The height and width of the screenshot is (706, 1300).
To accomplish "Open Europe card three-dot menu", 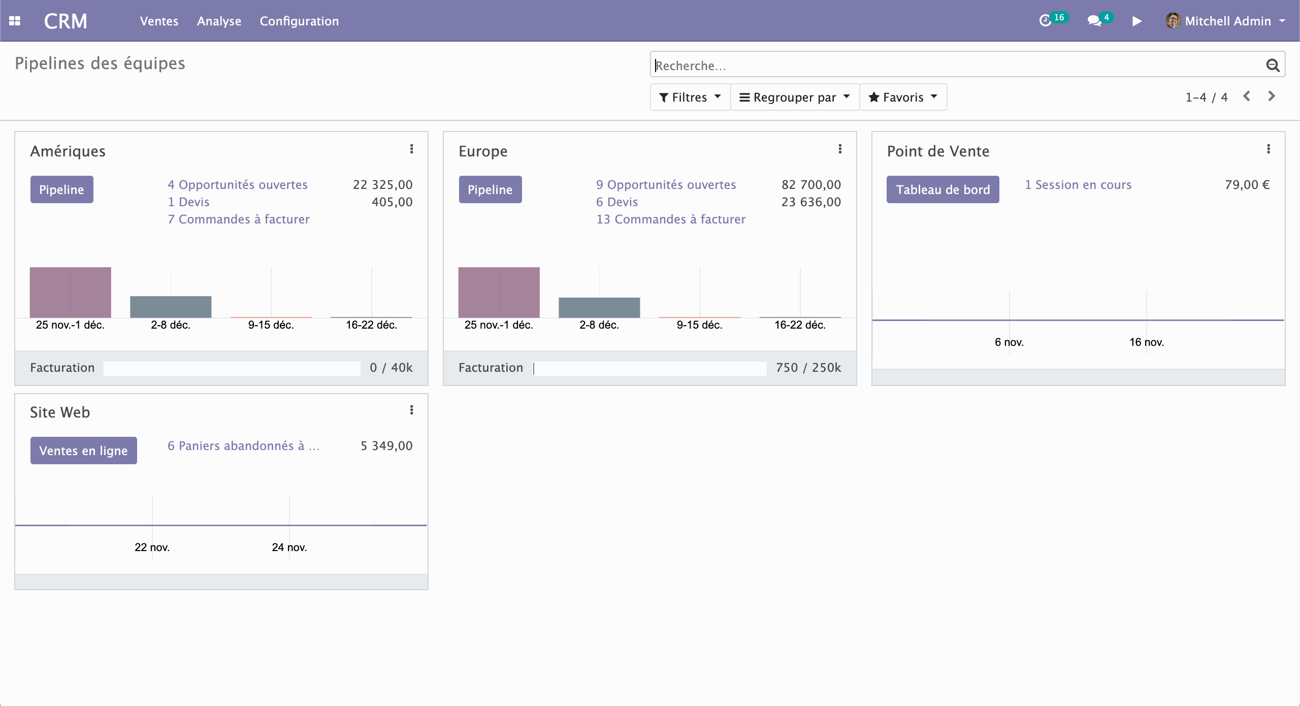I will (840, 149).
